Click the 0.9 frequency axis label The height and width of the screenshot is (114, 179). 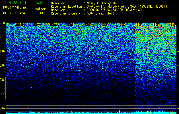[x=3, y=66]
